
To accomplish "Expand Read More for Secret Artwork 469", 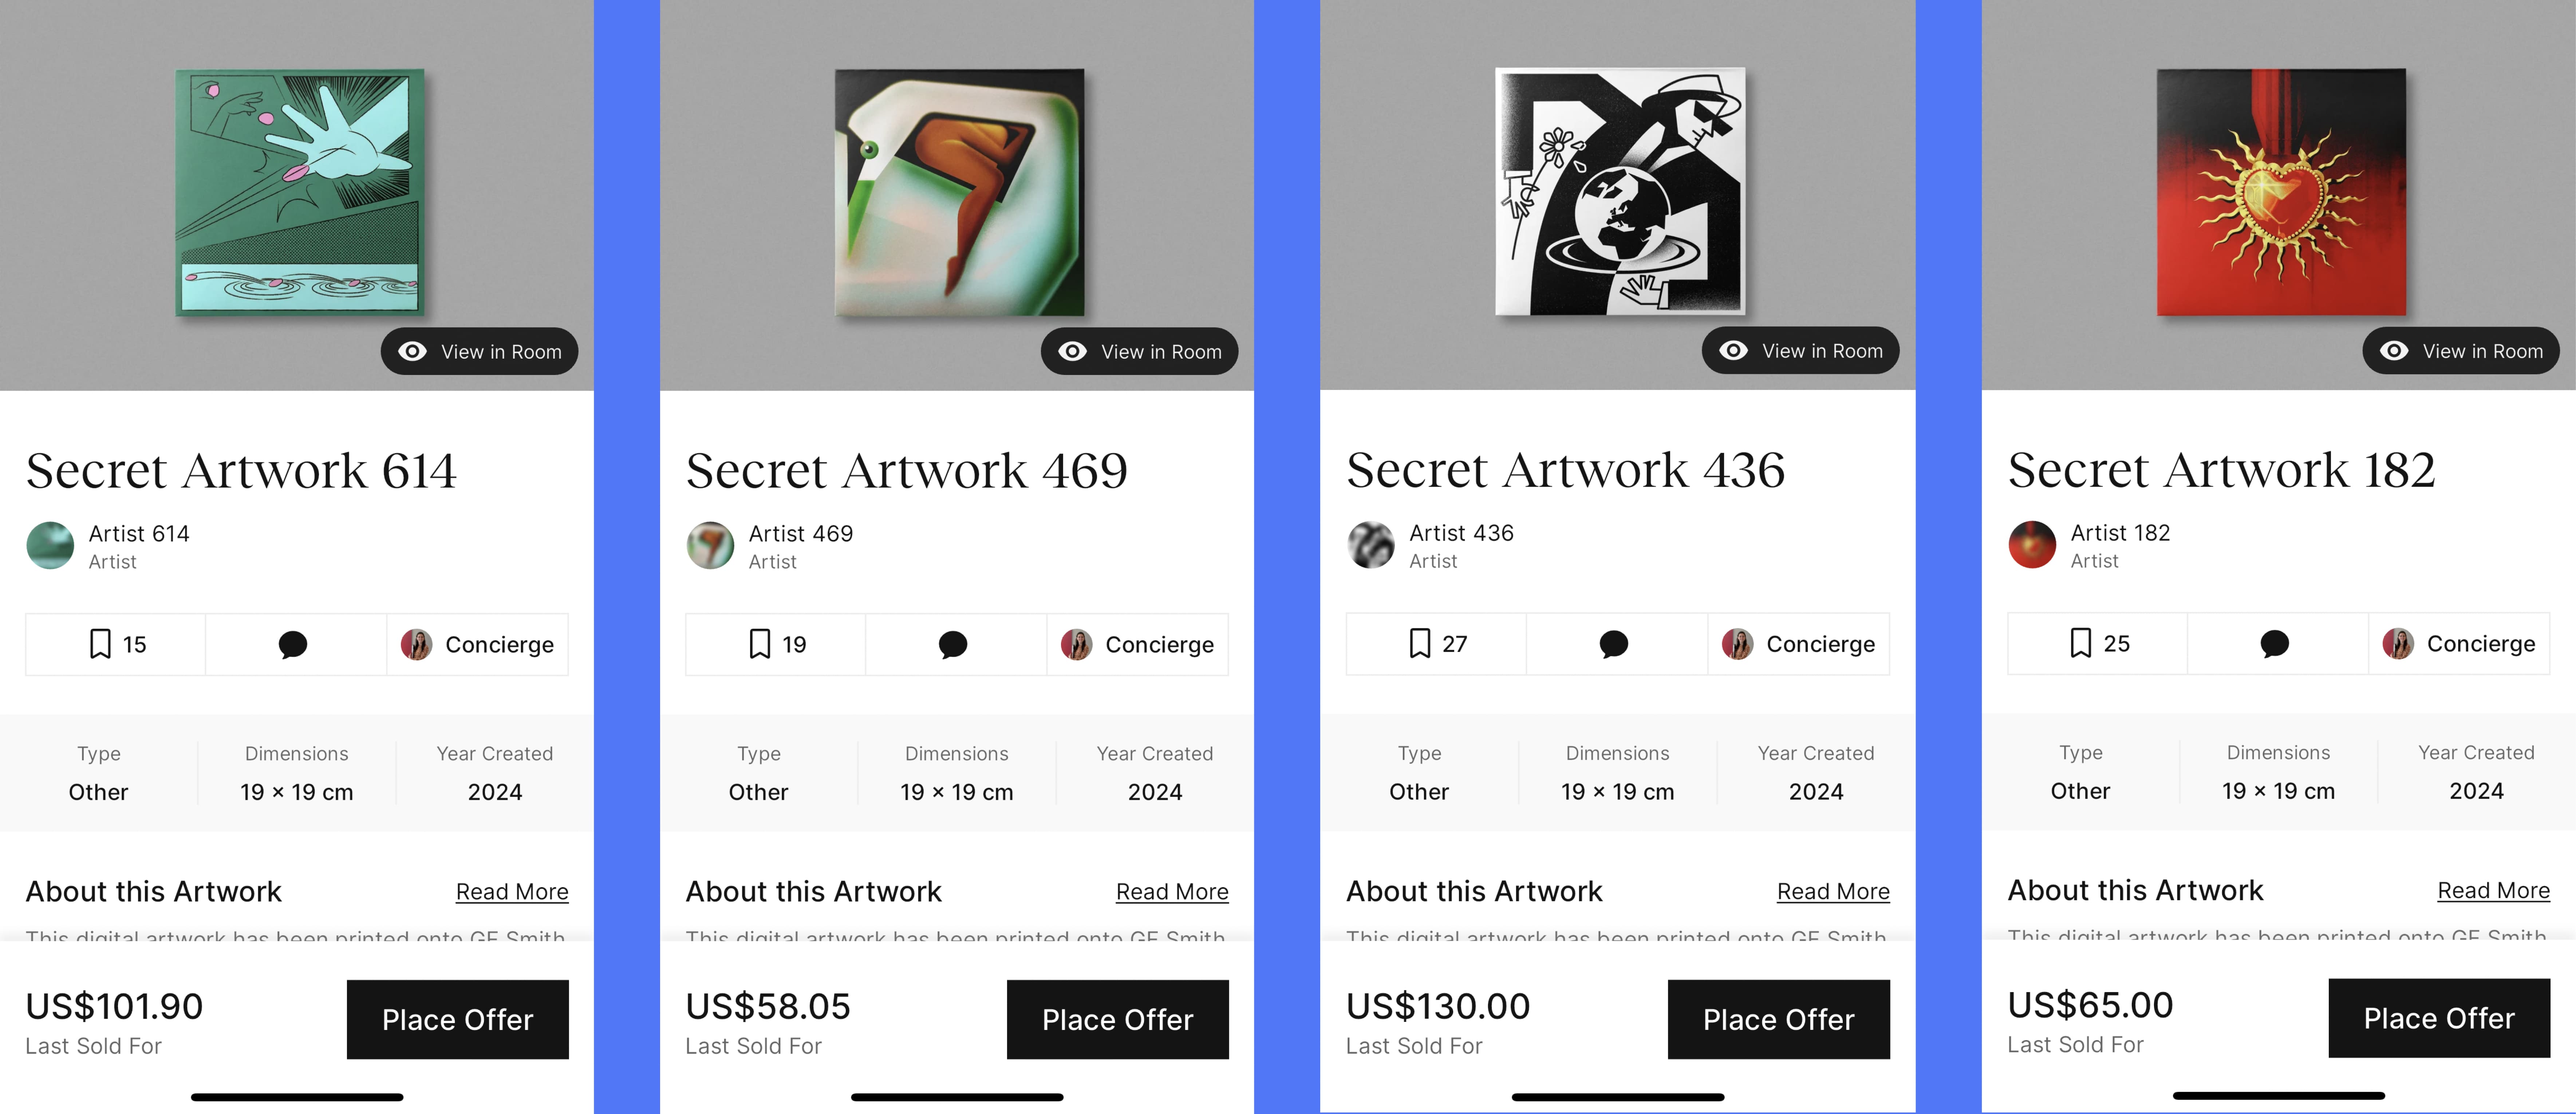I will coord(1172,891).
